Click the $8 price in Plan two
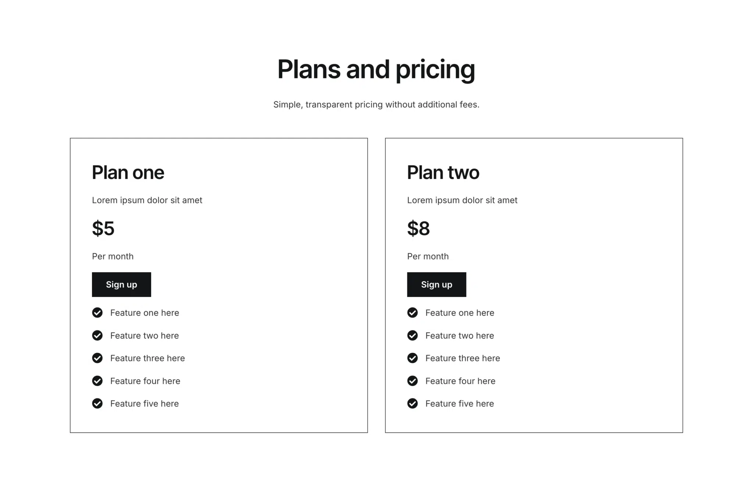This screenshot has height=484, width=753. tap(418, 228)
